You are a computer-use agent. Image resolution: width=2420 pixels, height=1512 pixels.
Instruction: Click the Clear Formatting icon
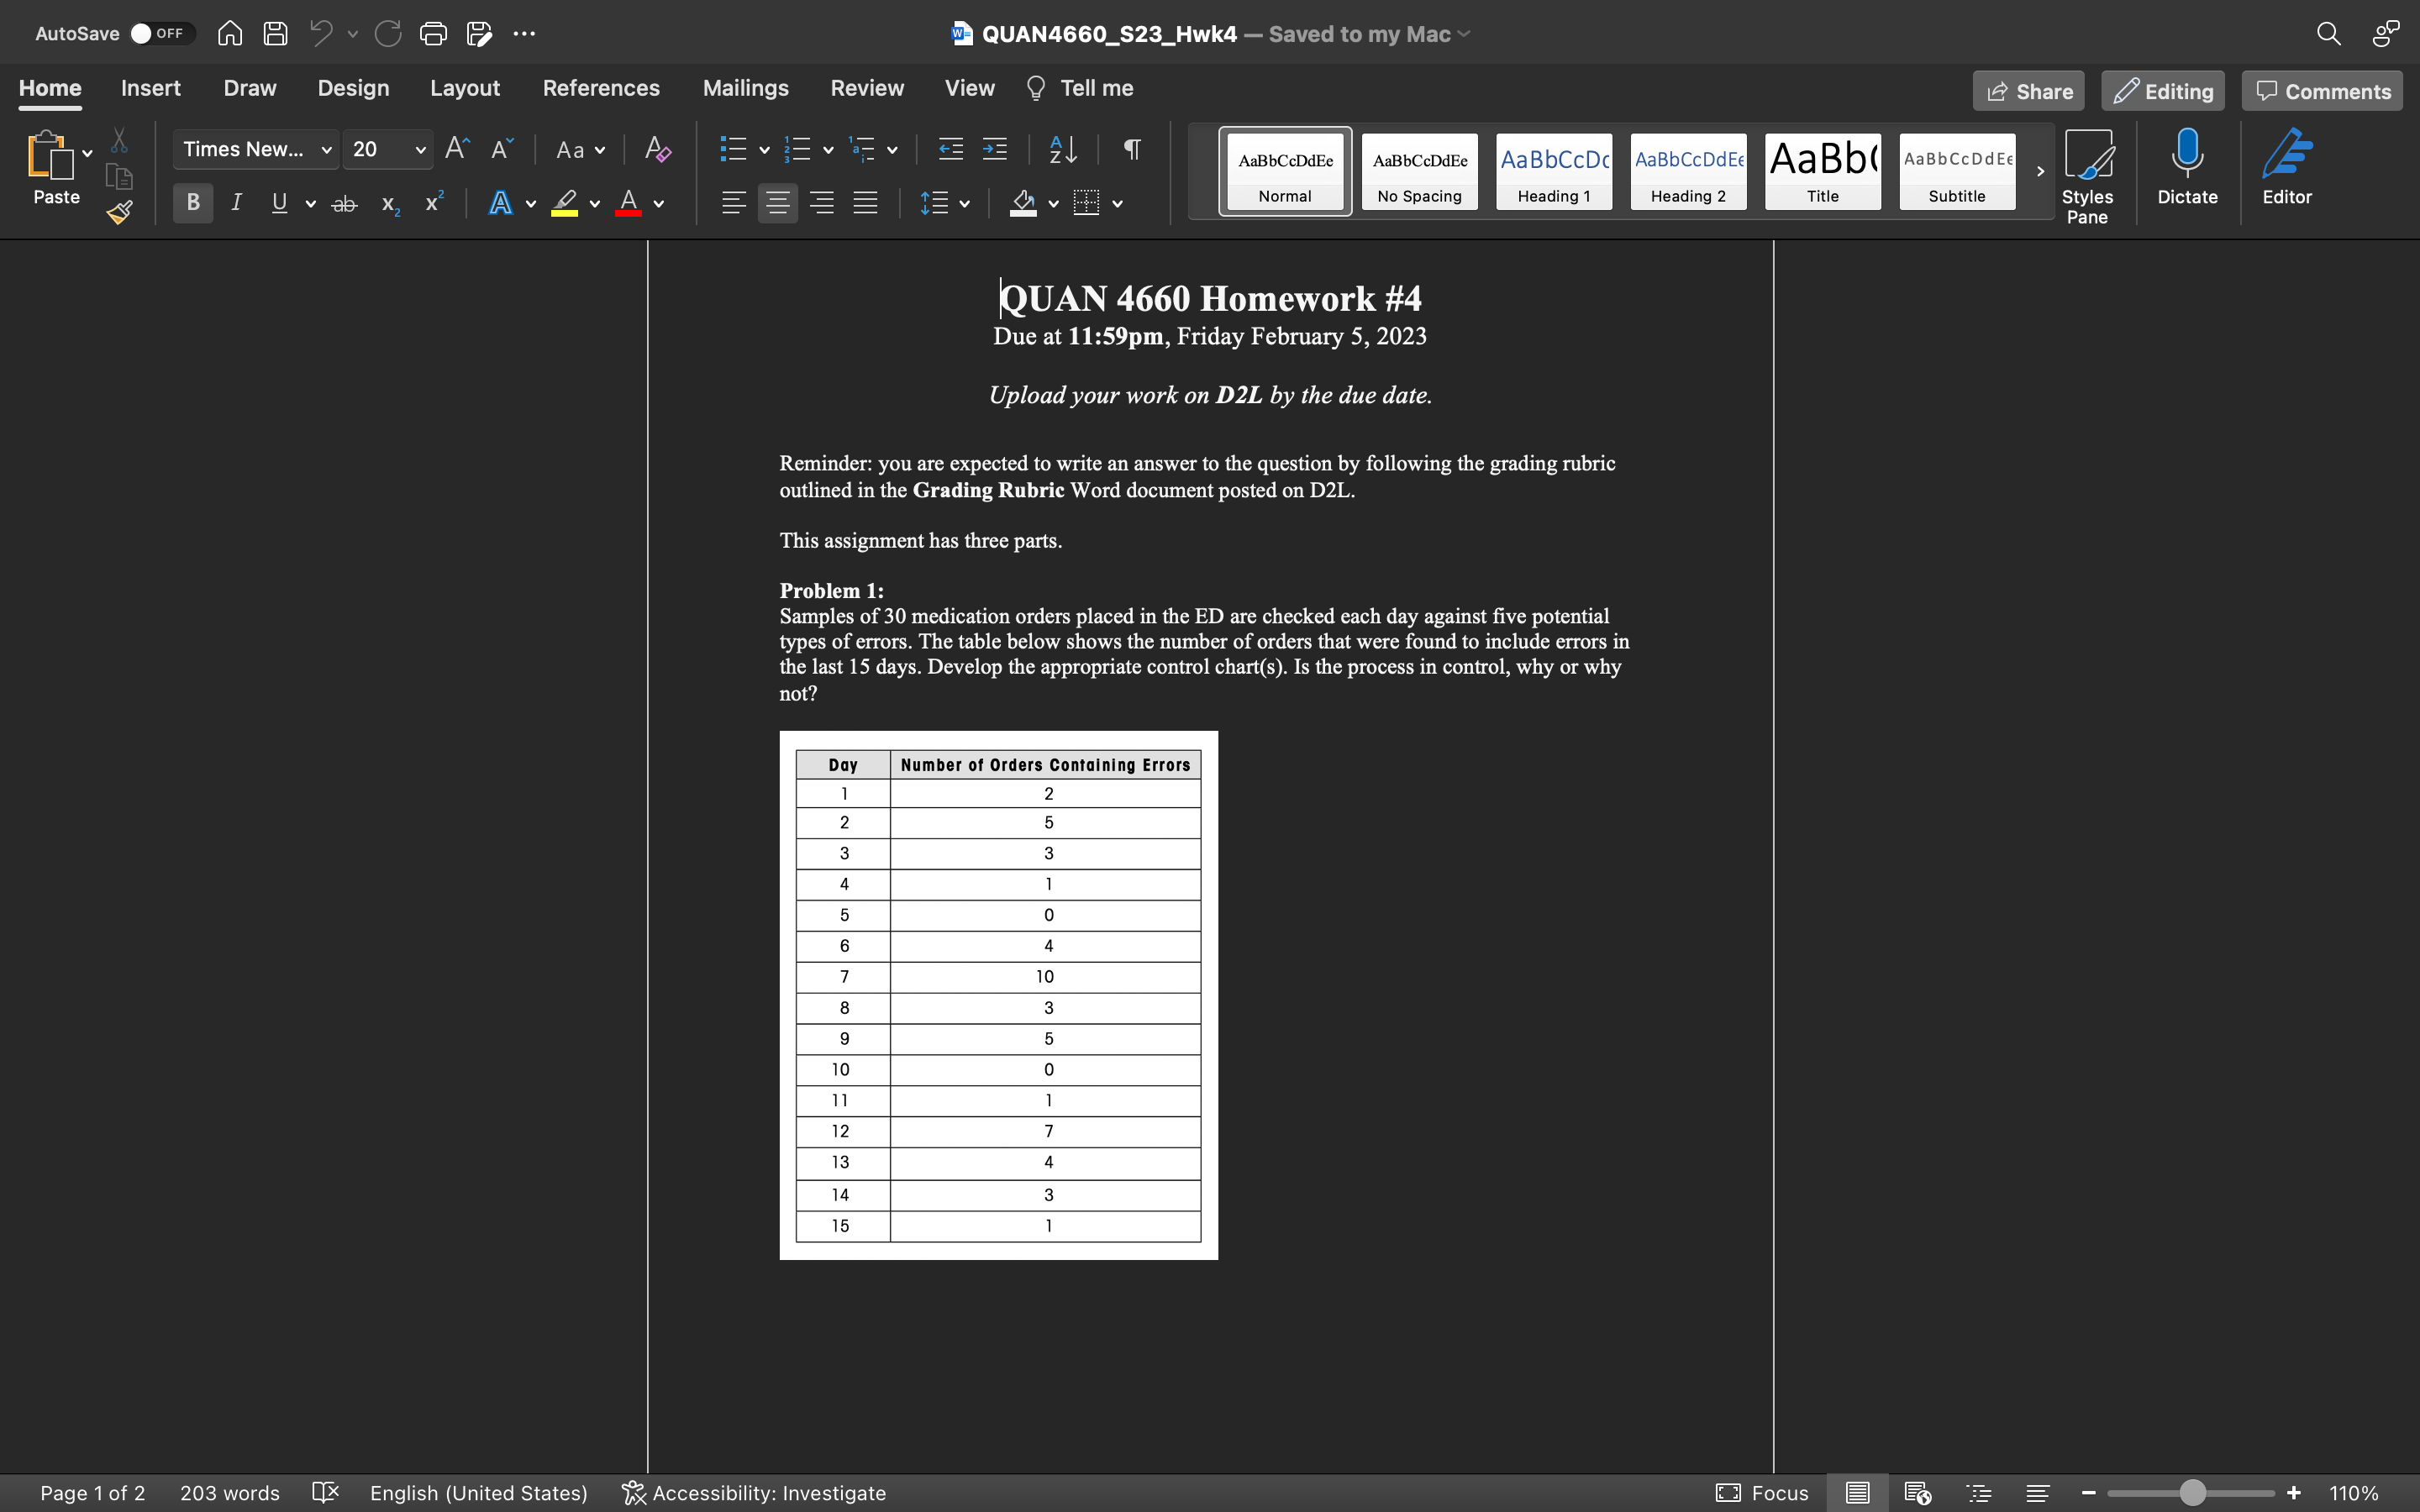click(x=657, y=150)
